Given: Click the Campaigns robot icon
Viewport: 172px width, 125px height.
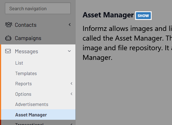Looking at the screenshot, I should tap(8, 38).
